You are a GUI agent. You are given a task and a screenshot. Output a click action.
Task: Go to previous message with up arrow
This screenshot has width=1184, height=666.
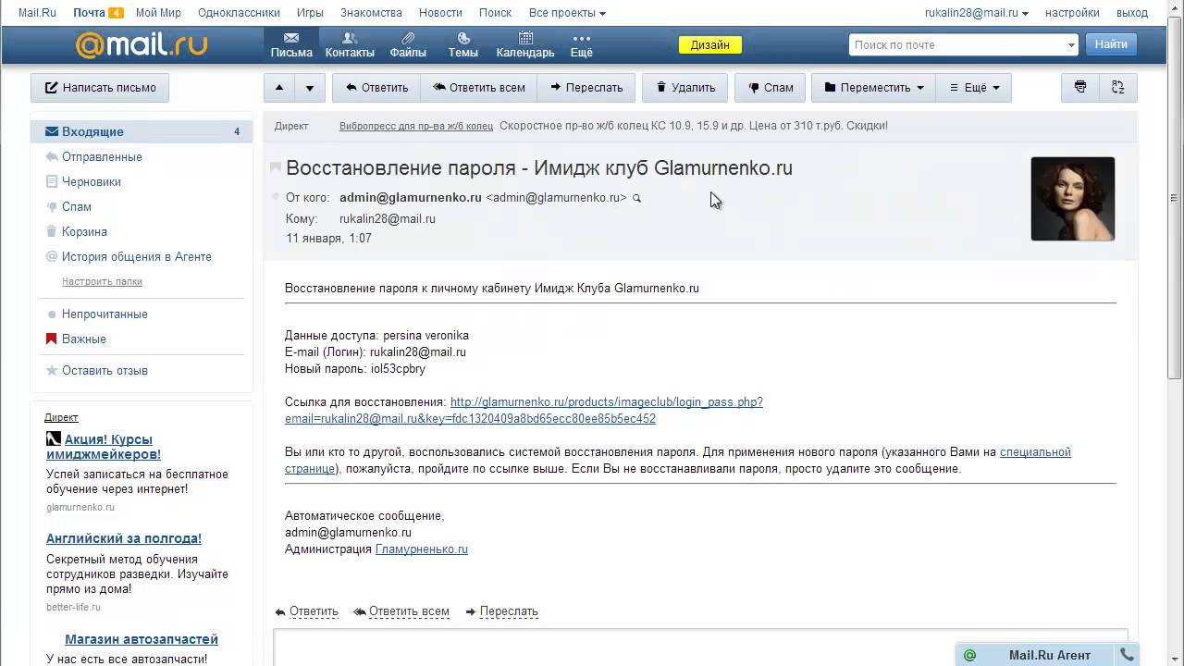click(279, 88)
